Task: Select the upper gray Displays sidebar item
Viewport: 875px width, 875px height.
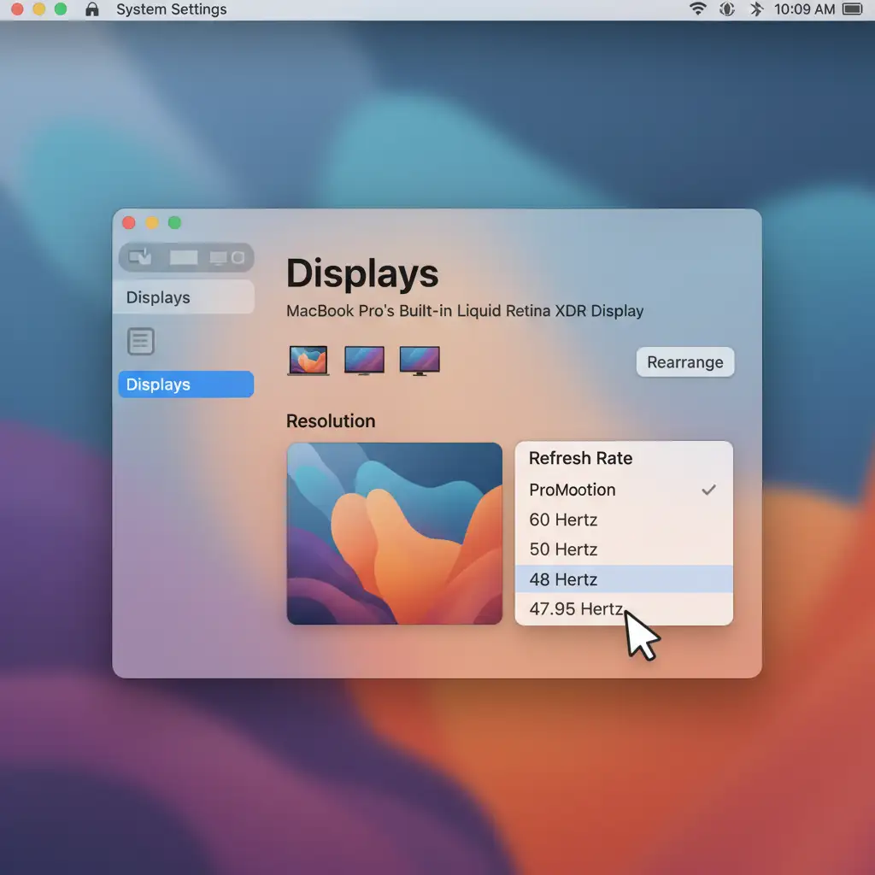Action: pos(185,297)
